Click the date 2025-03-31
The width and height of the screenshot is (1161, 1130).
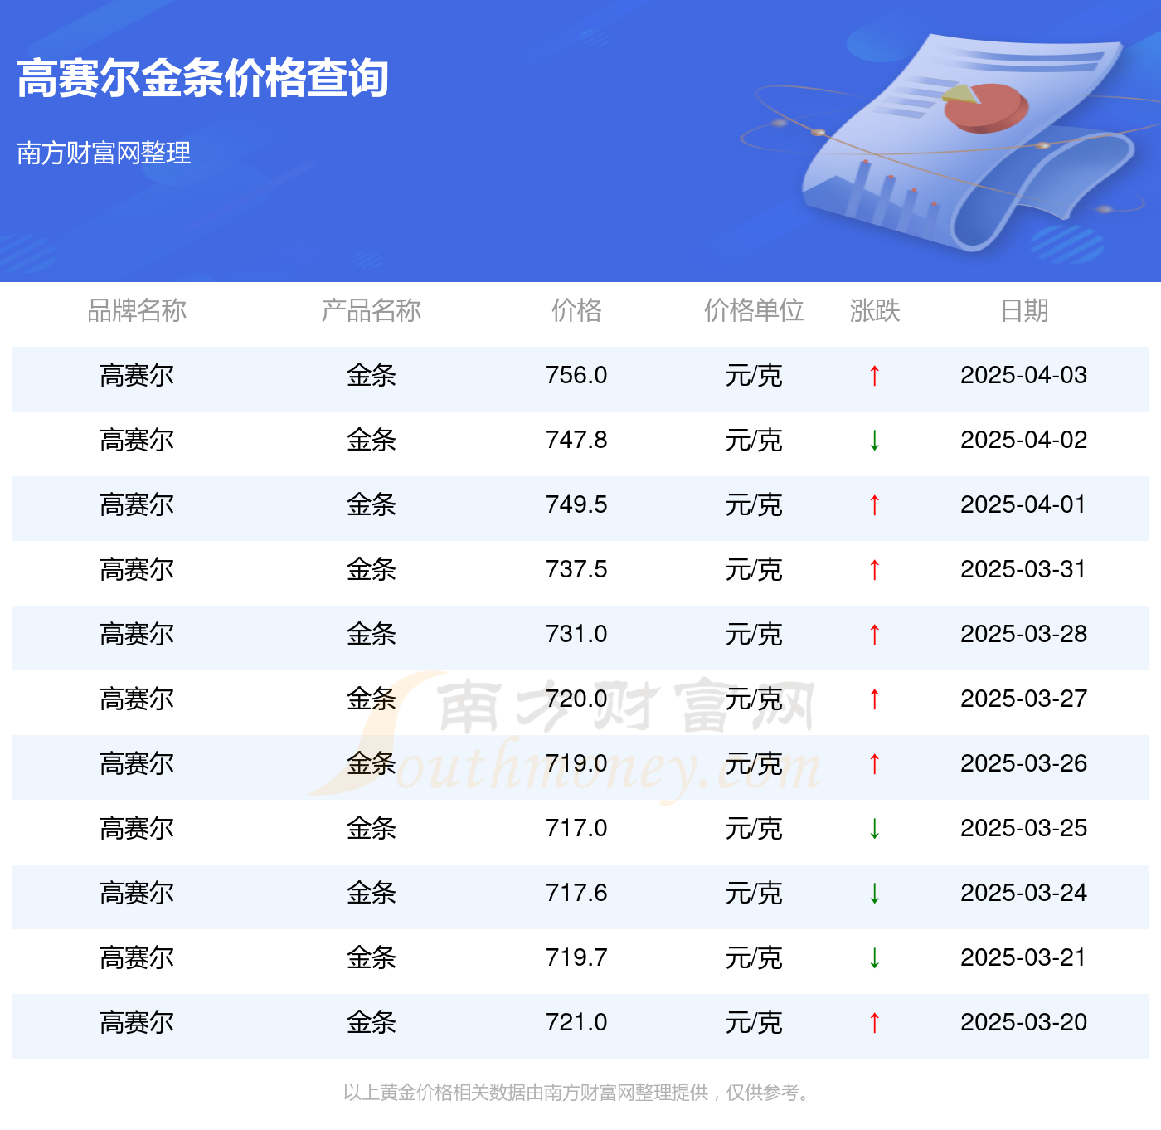pyautogui.click(x=1024, y=569)
